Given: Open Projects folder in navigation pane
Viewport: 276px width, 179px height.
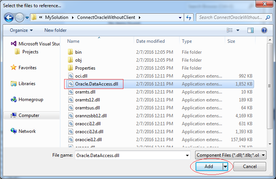Looking at the screenshot, I should [x=27, y=52].
